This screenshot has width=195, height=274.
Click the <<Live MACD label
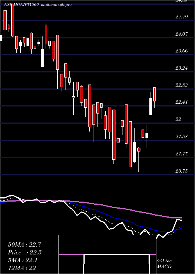coord(164,264)
